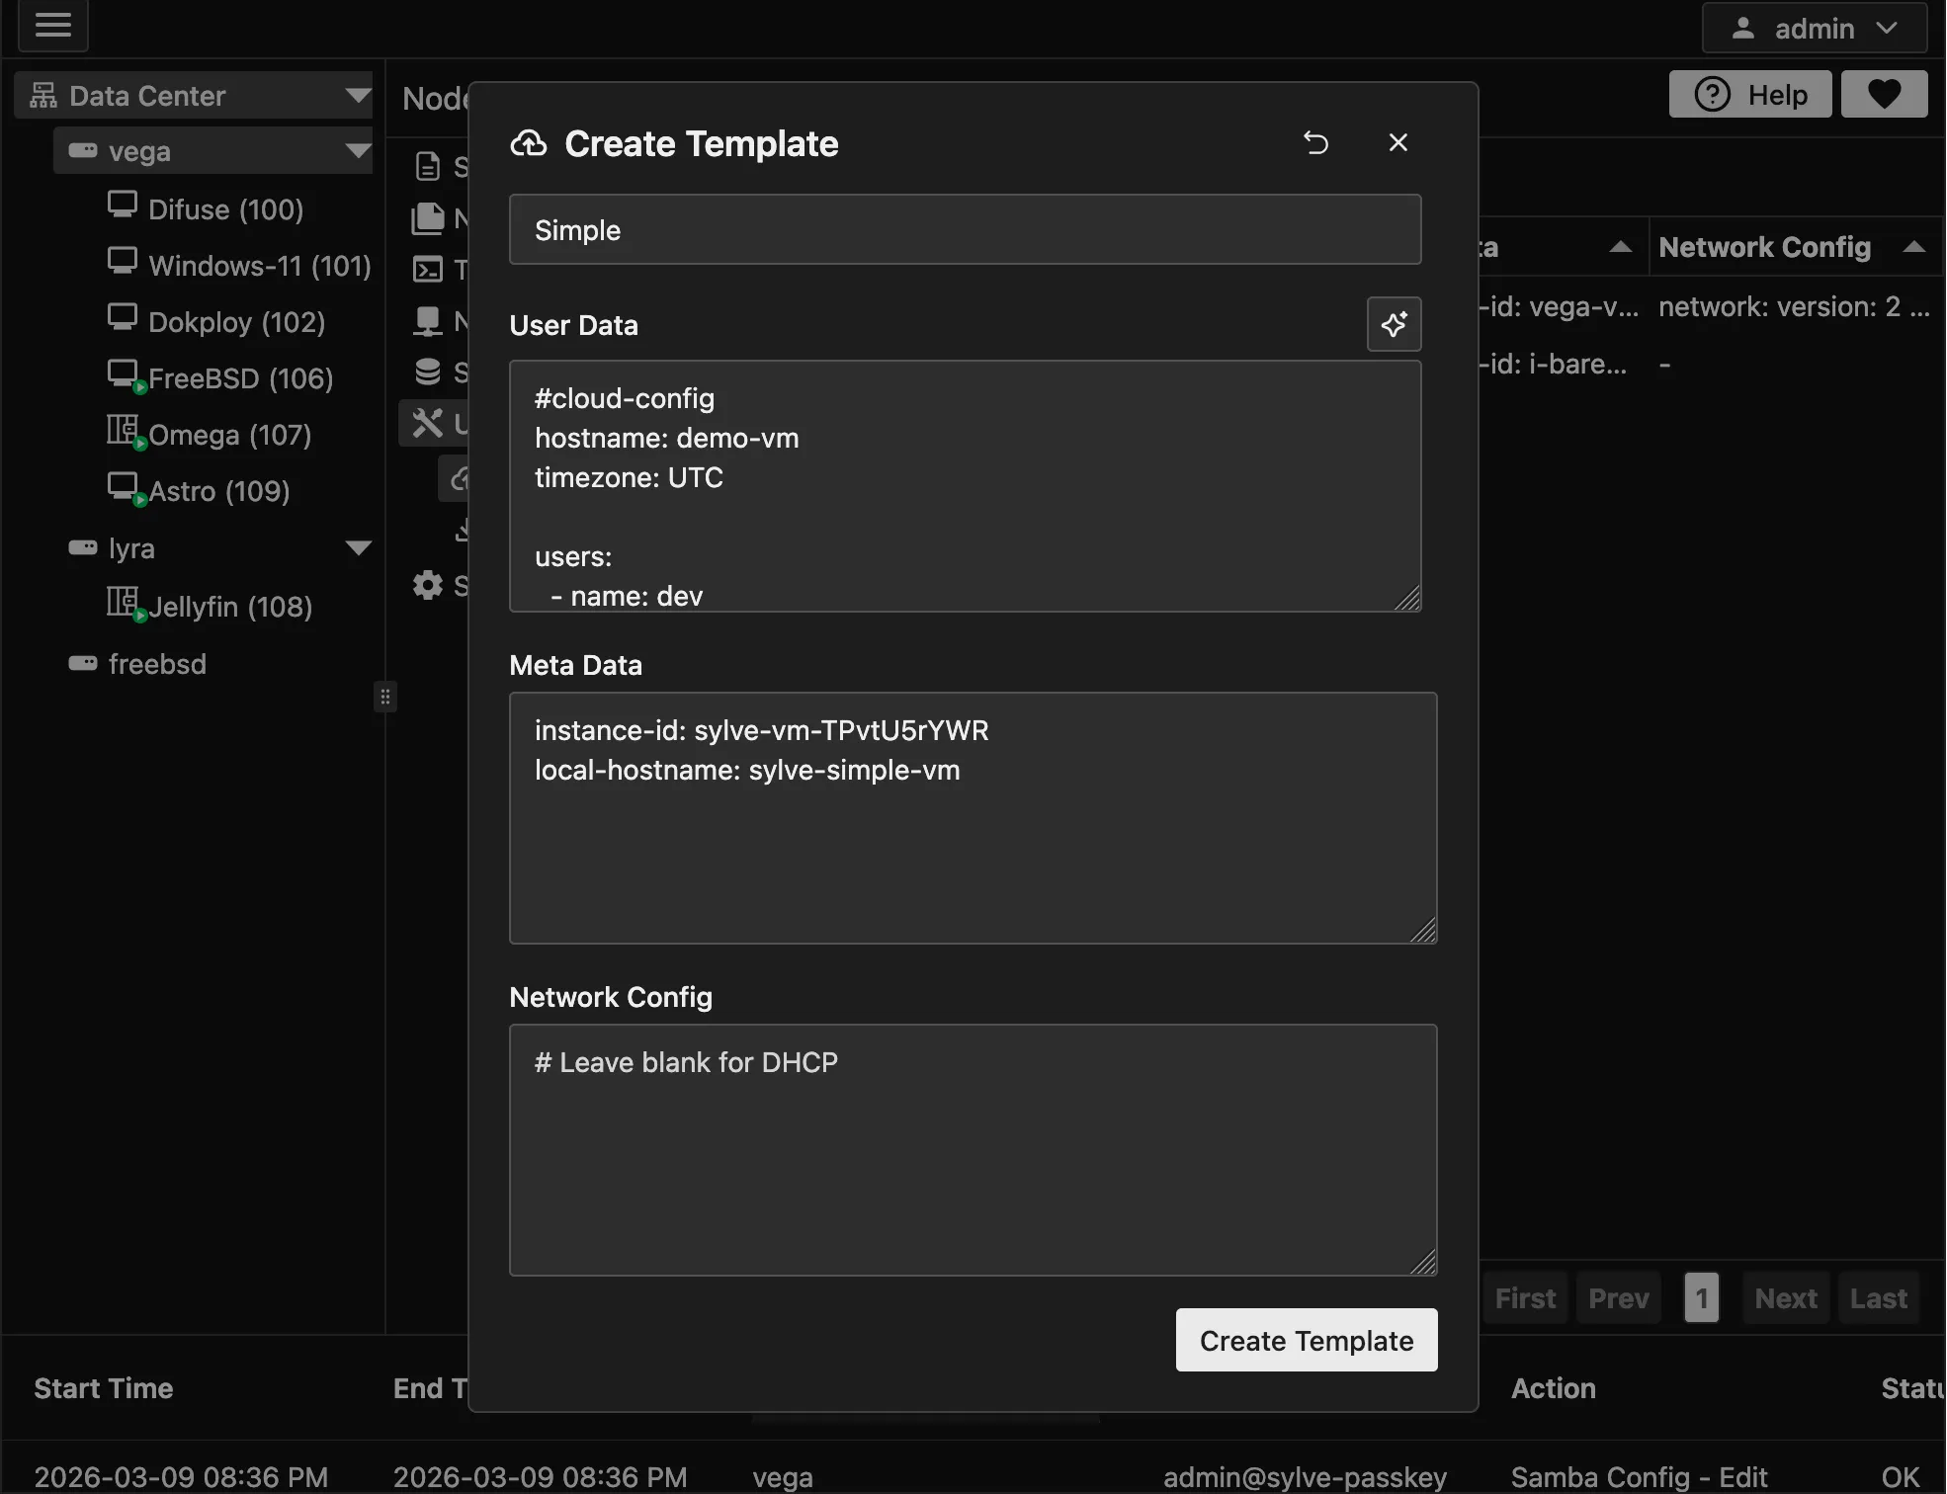Click the sparkle AI-generate icon beside User Data
The width and height of the screenshot is (1947, 1494).
[1394, 324]
